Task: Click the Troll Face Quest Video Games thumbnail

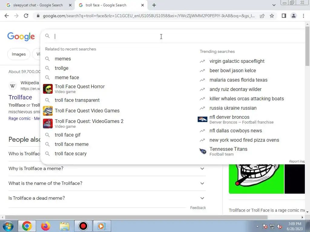Action: [48, 111]
